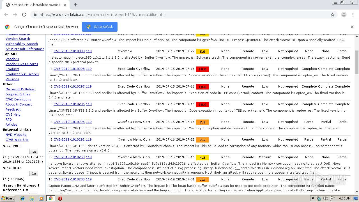Open By Microsoft References link
Screen dimensions: 359x202
coord(25,49)
